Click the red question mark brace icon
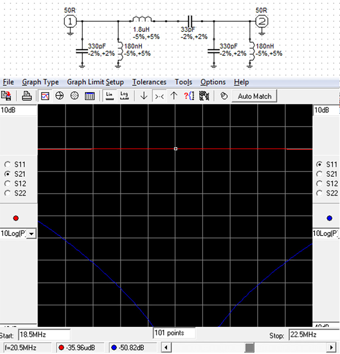This screenshot has width=340, height=354. coord(189,96)
